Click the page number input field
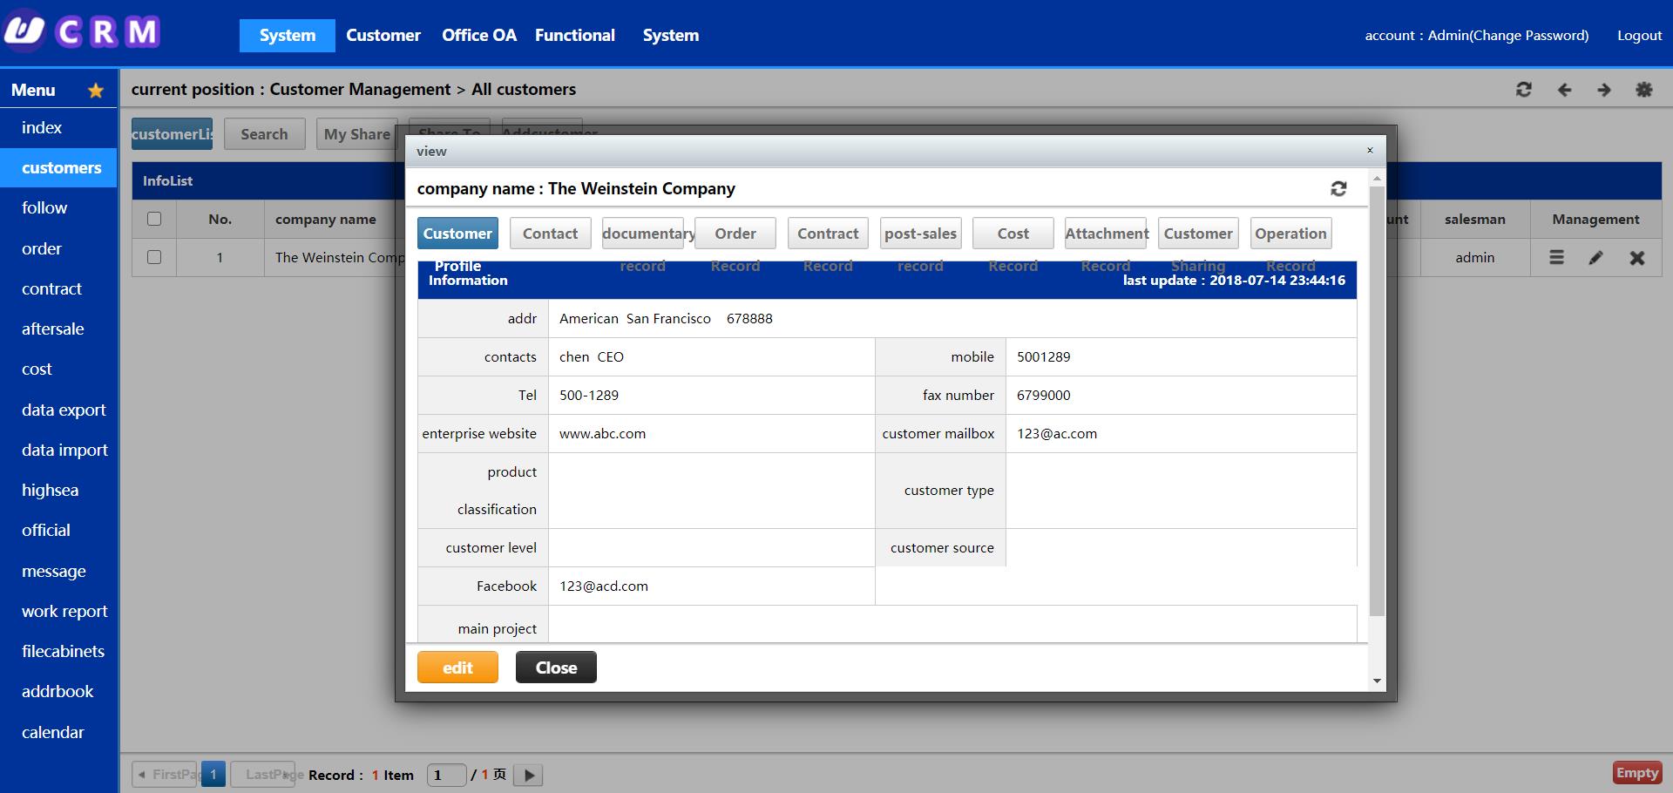Screen dimensions: 1673x793 tap(446, 775)
